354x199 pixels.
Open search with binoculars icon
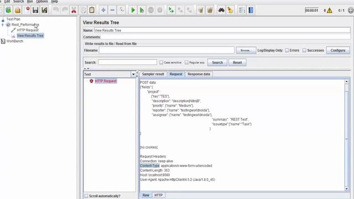tap(221, 10)
